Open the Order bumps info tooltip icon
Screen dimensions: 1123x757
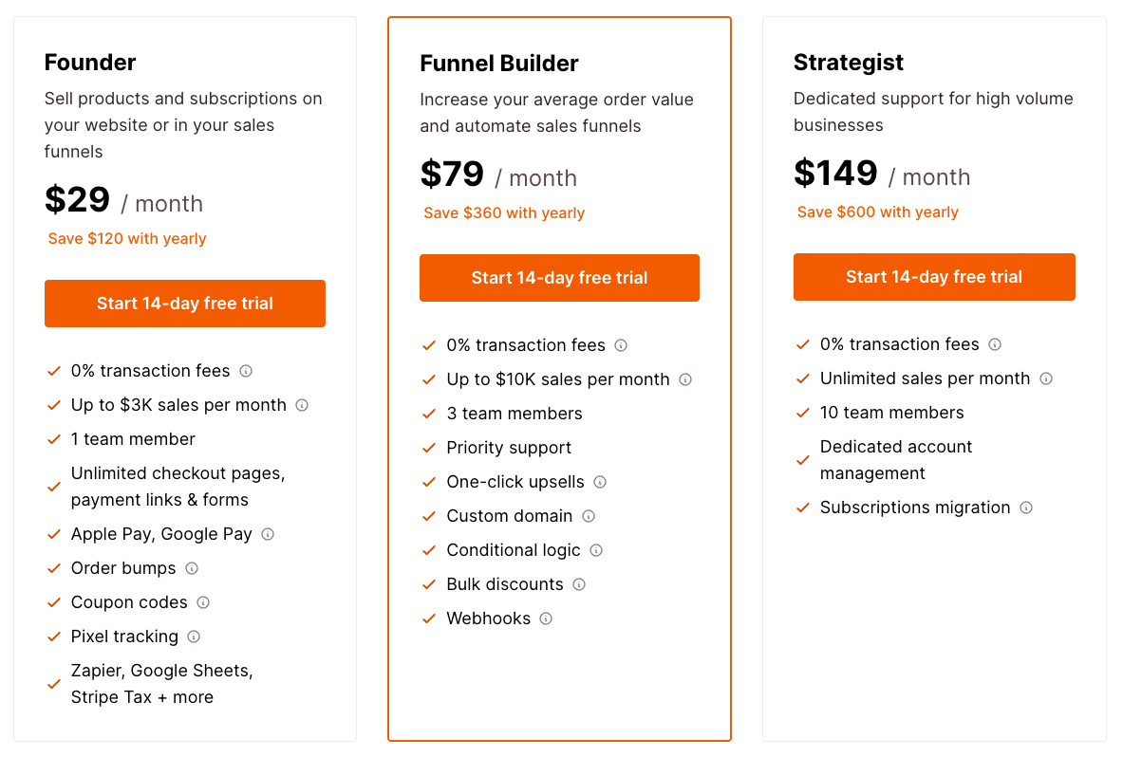coord(192,568)
